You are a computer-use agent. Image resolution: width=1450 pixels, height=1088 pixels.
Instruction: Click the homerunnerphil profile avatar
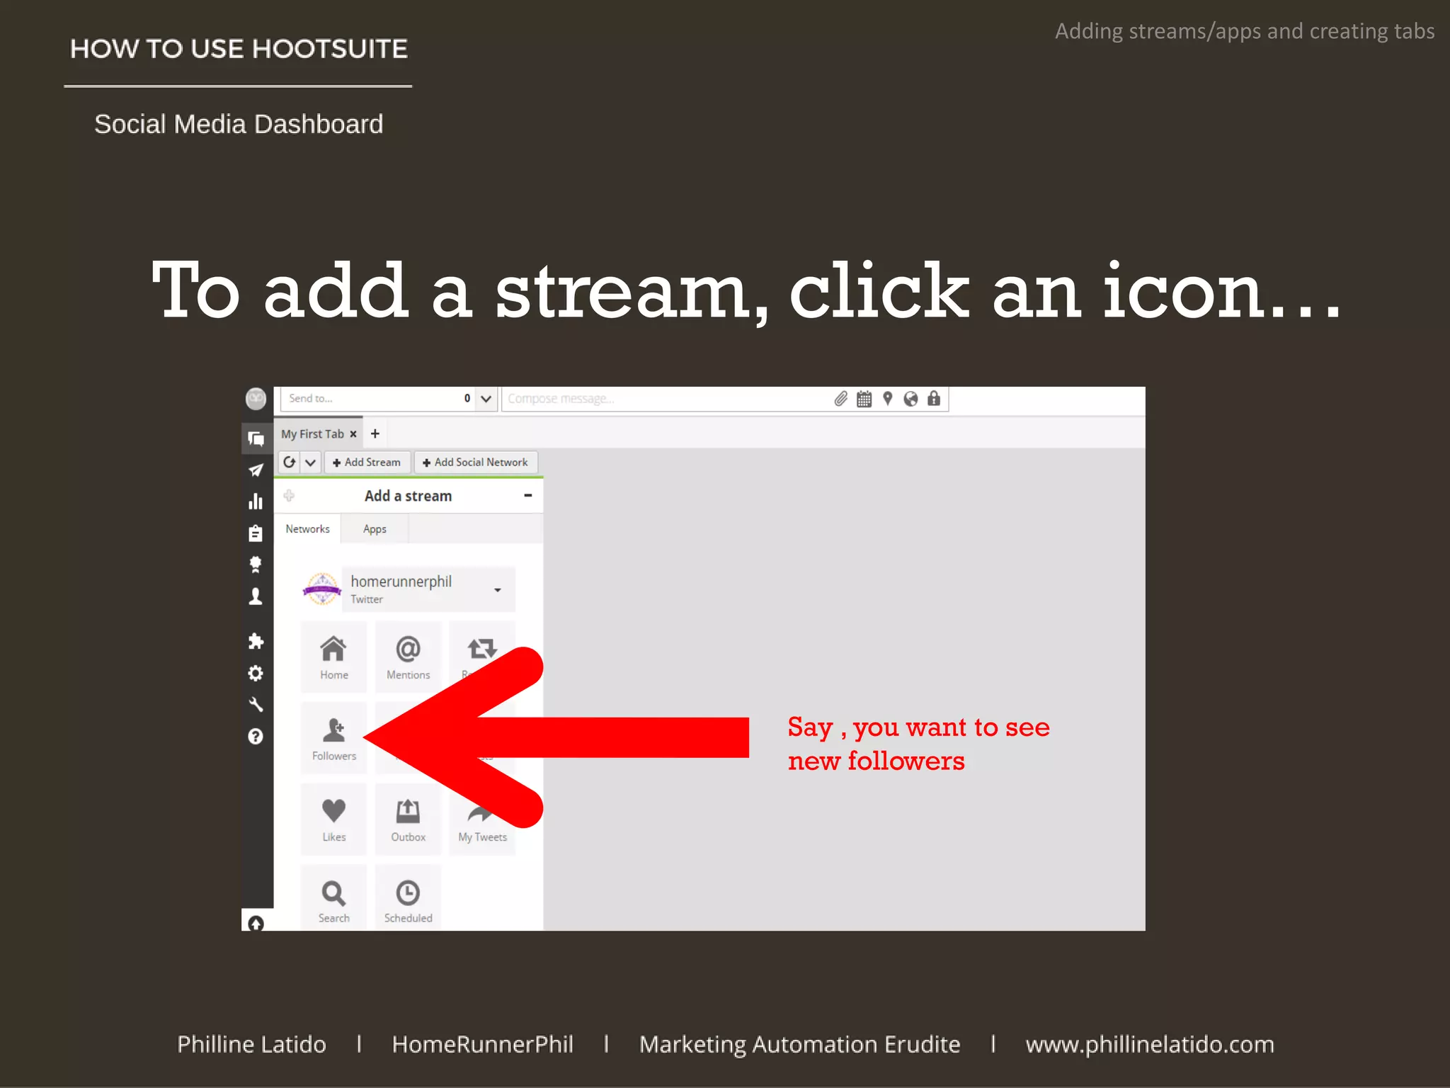click(322, 589)
